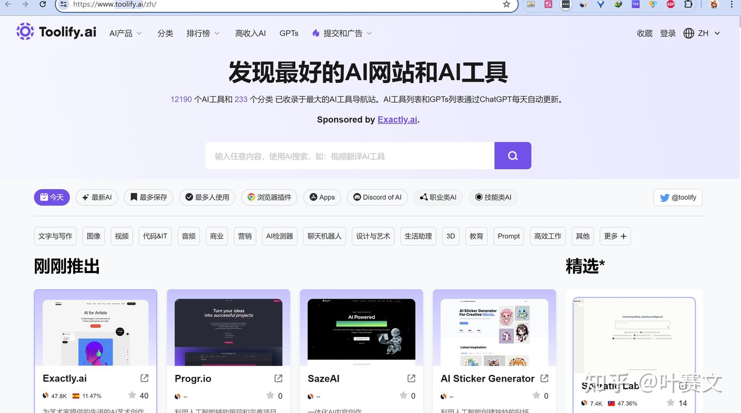
Task: Select the 图像 category
Action: tap(94, 236)
